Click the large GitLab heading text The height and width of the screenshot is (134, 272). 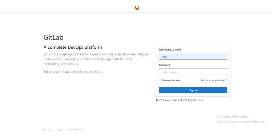54,37
